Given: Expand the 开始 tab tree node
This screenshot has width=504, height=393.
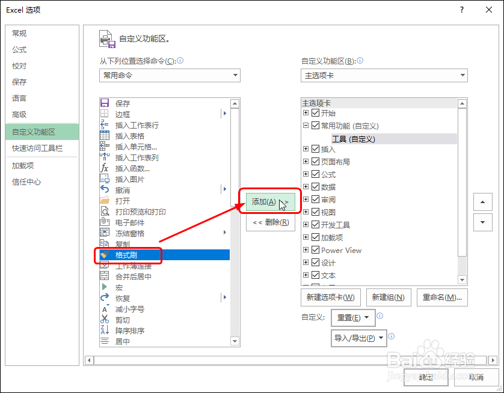Looking at the screenshot, I should 306,113.
